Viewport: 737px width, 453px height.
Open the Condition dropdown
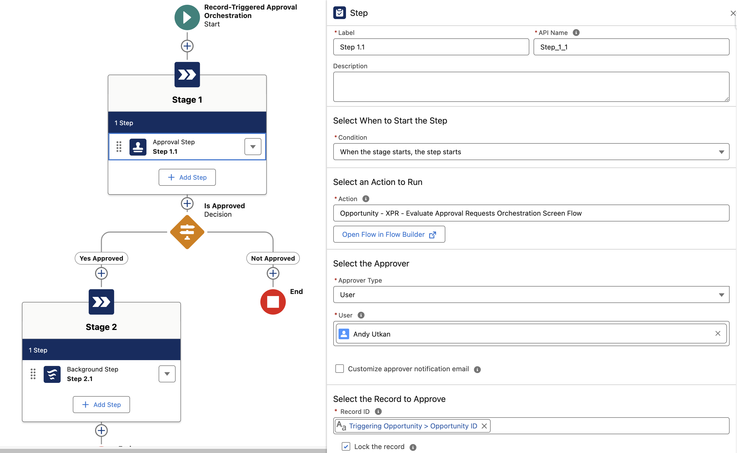point(531,152)
